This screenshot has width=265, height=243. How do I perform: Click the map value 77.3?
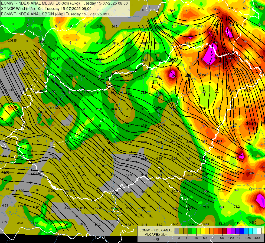point(206,207)
